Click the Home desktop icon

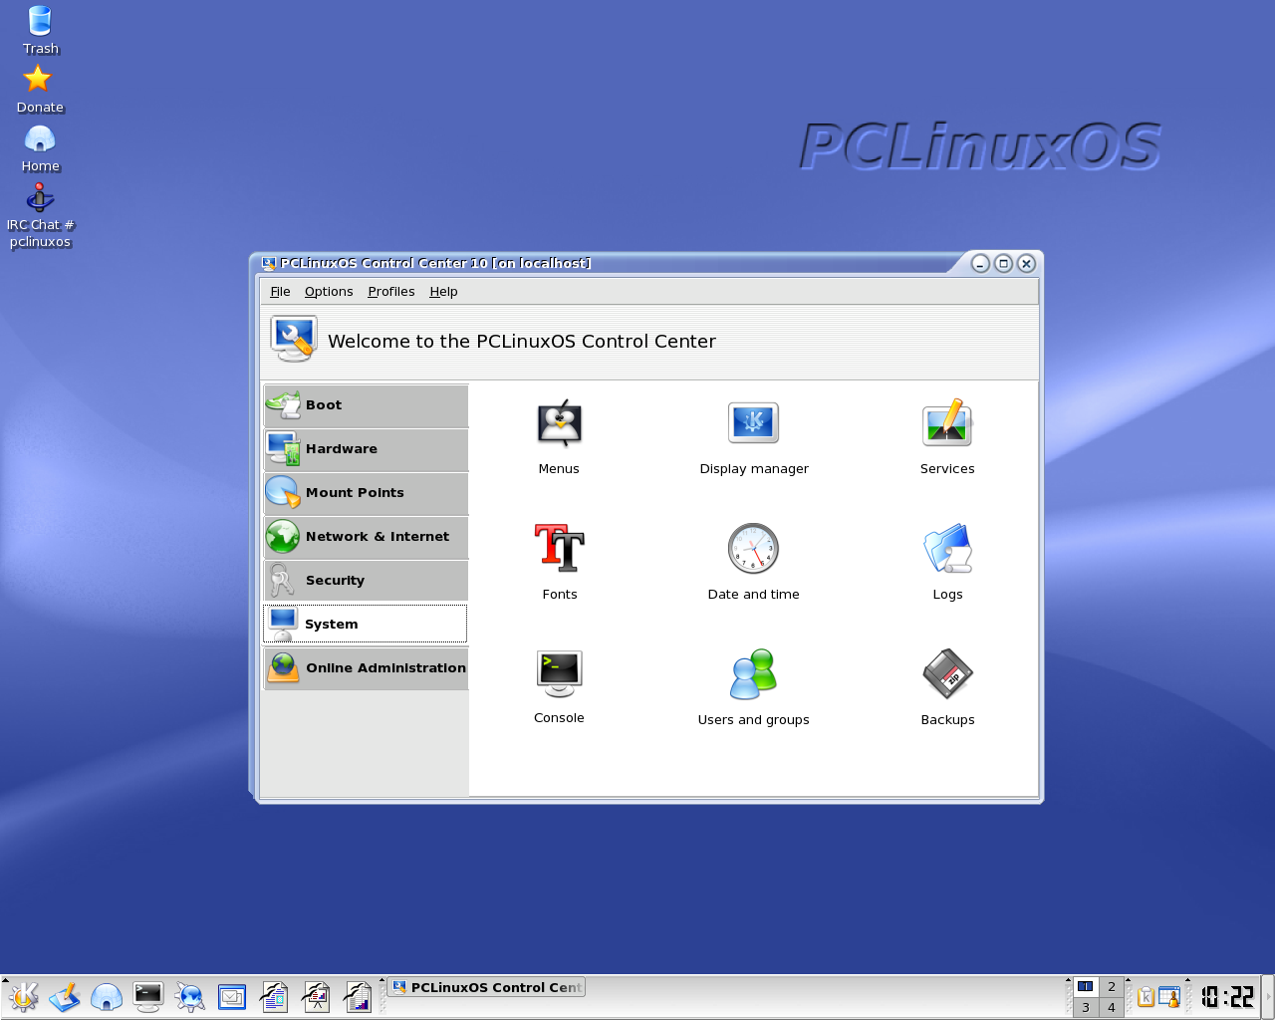click(40, 147)
